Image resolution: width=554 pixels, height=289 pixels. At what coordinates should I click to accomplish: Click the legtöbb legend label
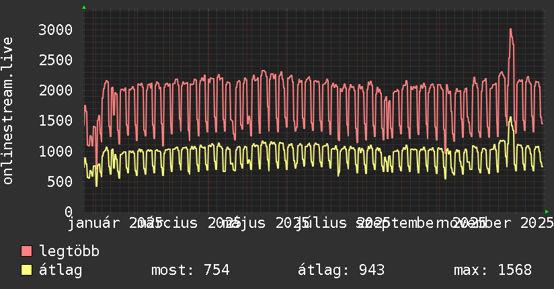(x=69, y=251)
